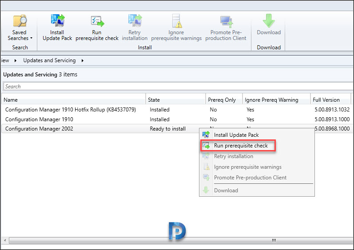Click Updates and Servicing breadcrumb link
This screenshot has width=354, height=250.
(49, 60)
